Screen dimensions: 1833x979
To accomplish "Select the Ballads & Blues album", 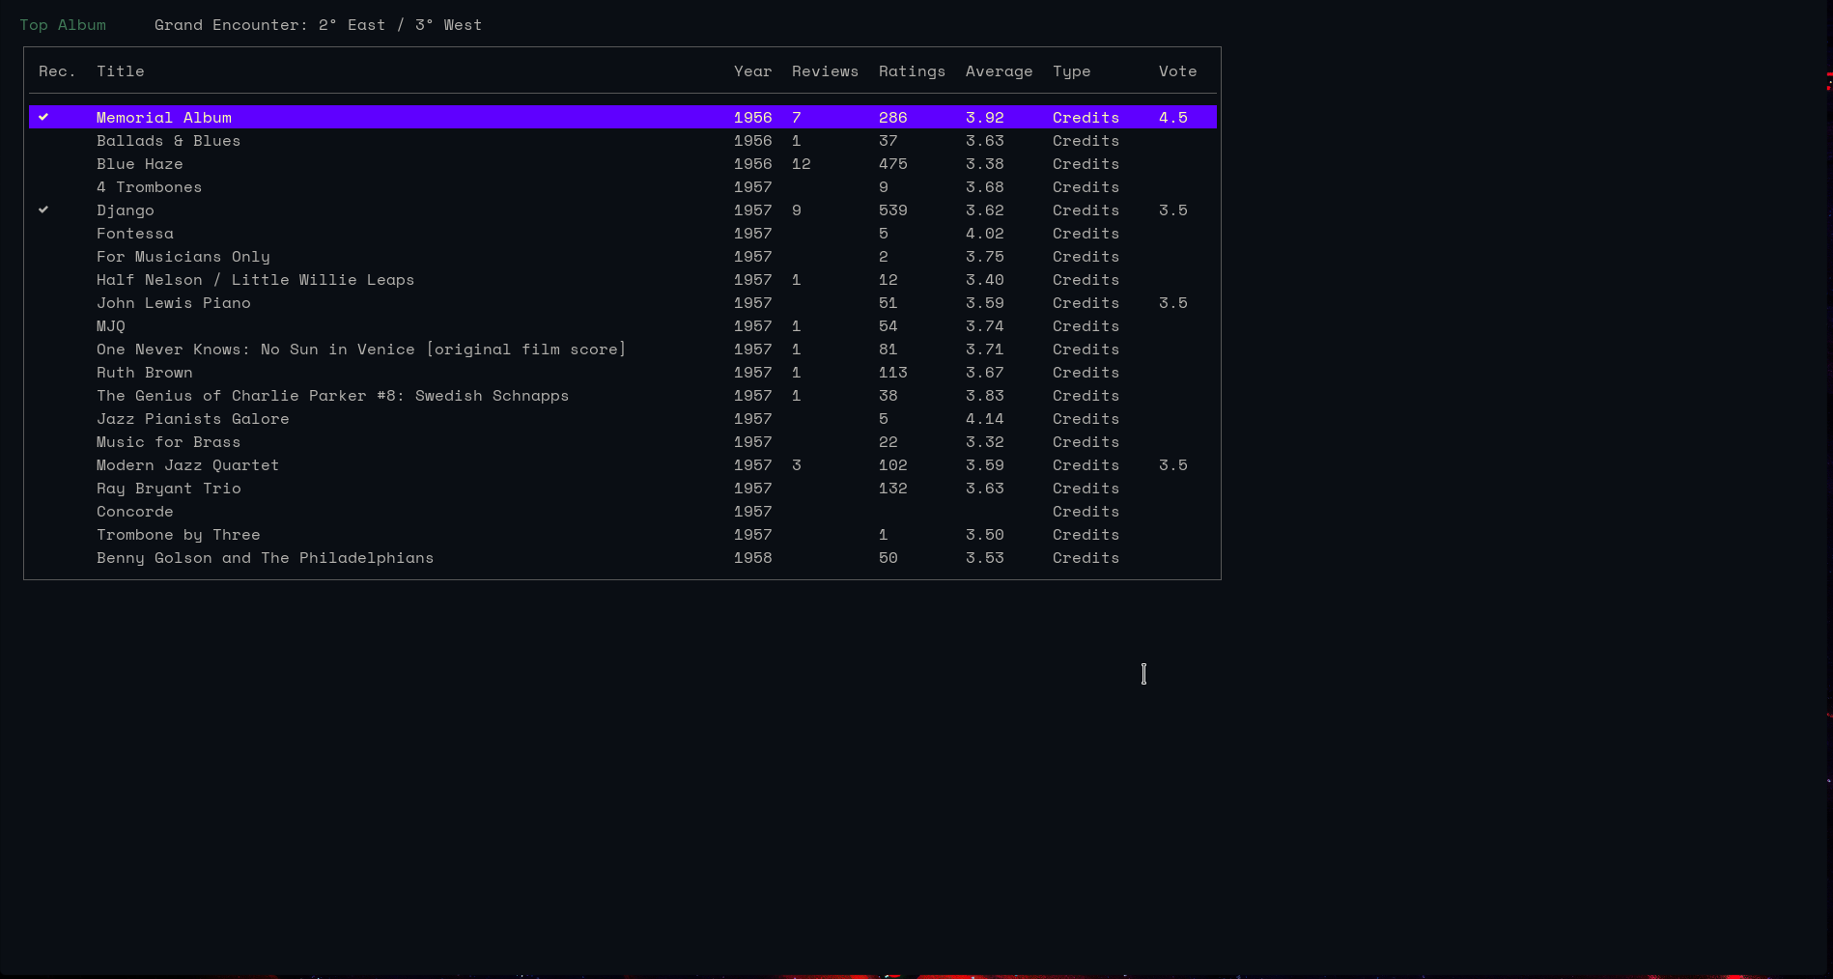I will tap(168, 141).
